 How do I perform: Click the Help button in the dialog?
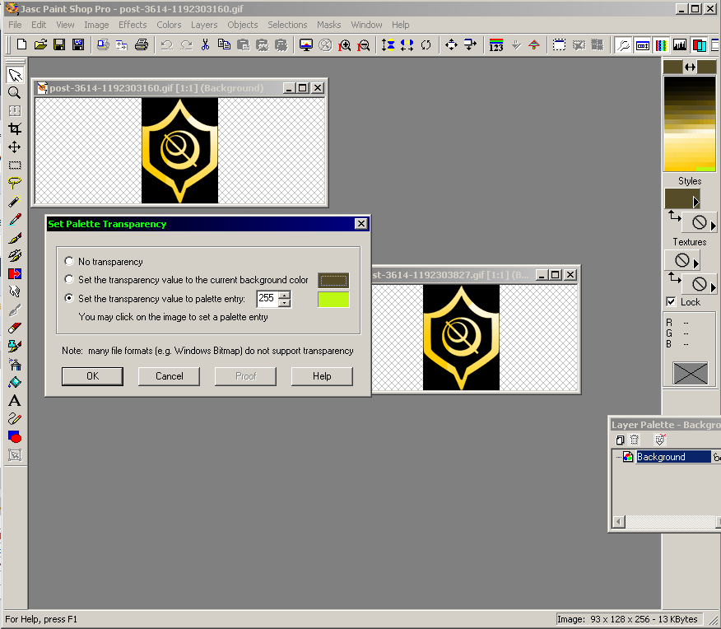point(322,376)
